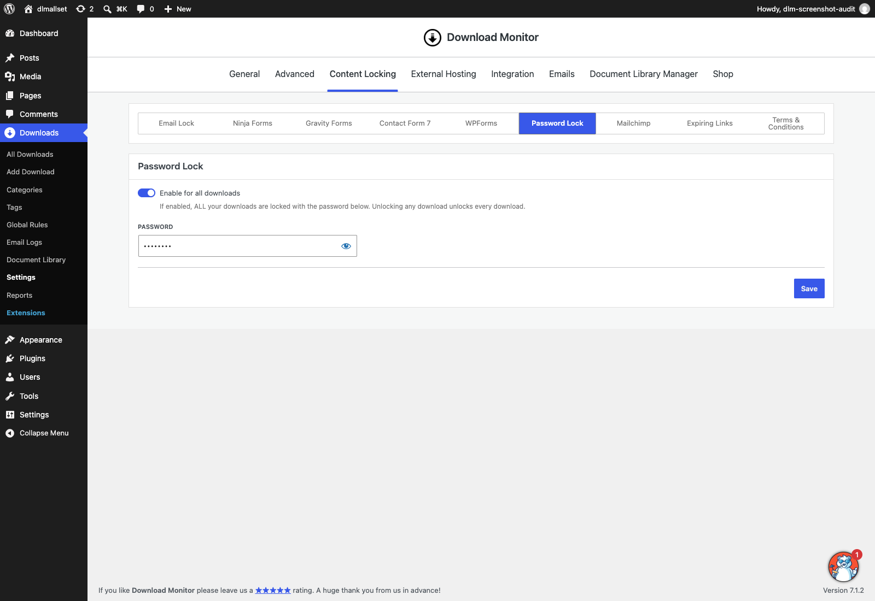Switch to the General settings tab

point(244,74)
